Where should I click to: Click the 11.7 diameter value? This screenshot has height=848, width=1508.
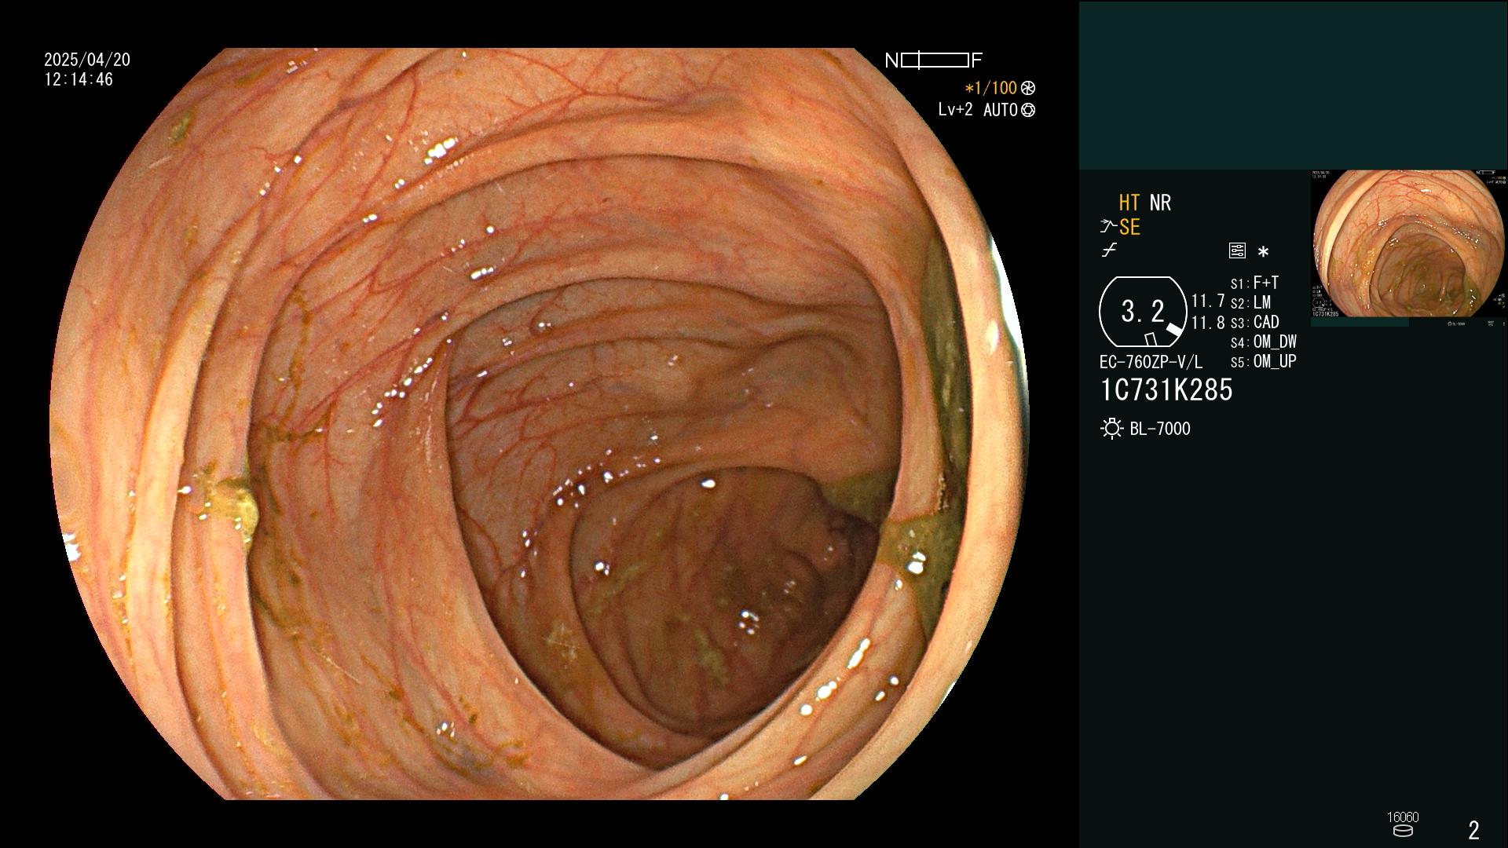(x=1208, y=301)
